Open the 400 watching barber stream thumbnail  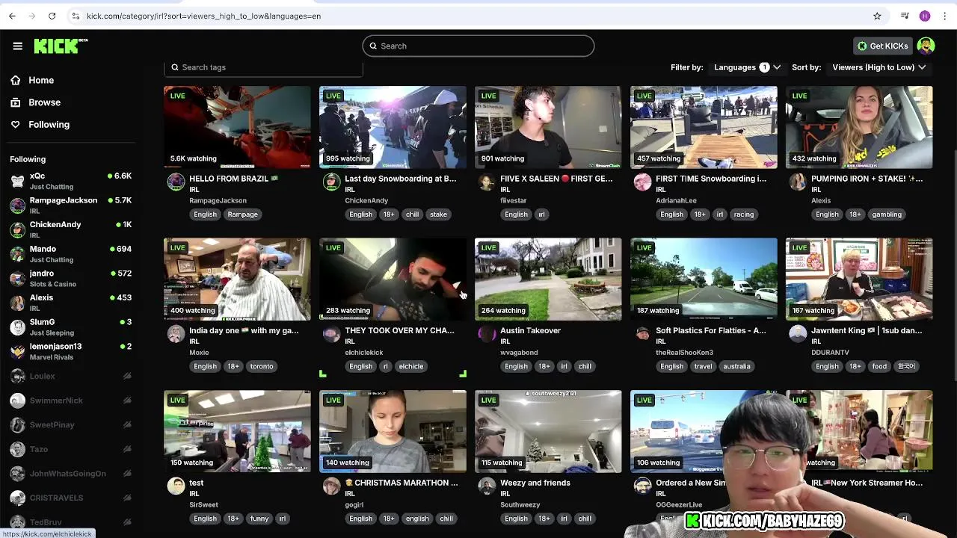[x=237, y=279]
